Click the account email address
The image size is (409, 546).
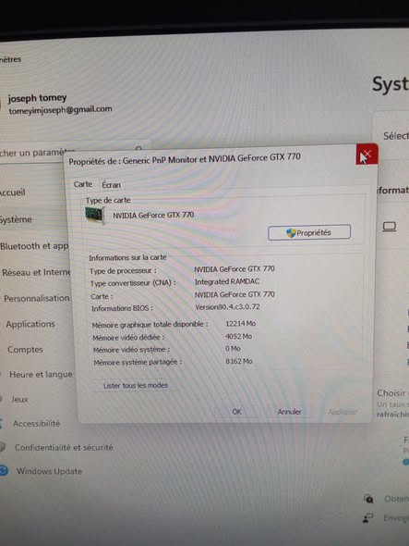point(60,110)
